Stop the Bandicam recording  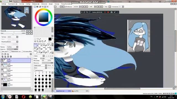pyautogui.click(x=108, y=12)
